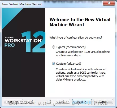
Task: Select the Custom (advanced) radio button
Action: coord(54,64)
